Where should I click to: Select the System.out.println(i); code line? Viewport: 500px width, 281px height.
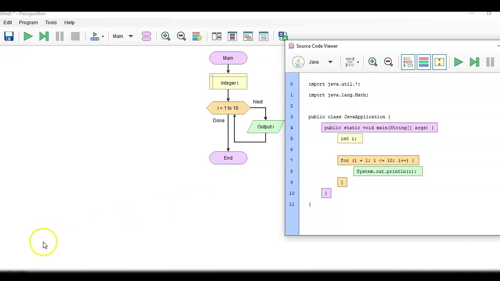click(x=388, y=171)
